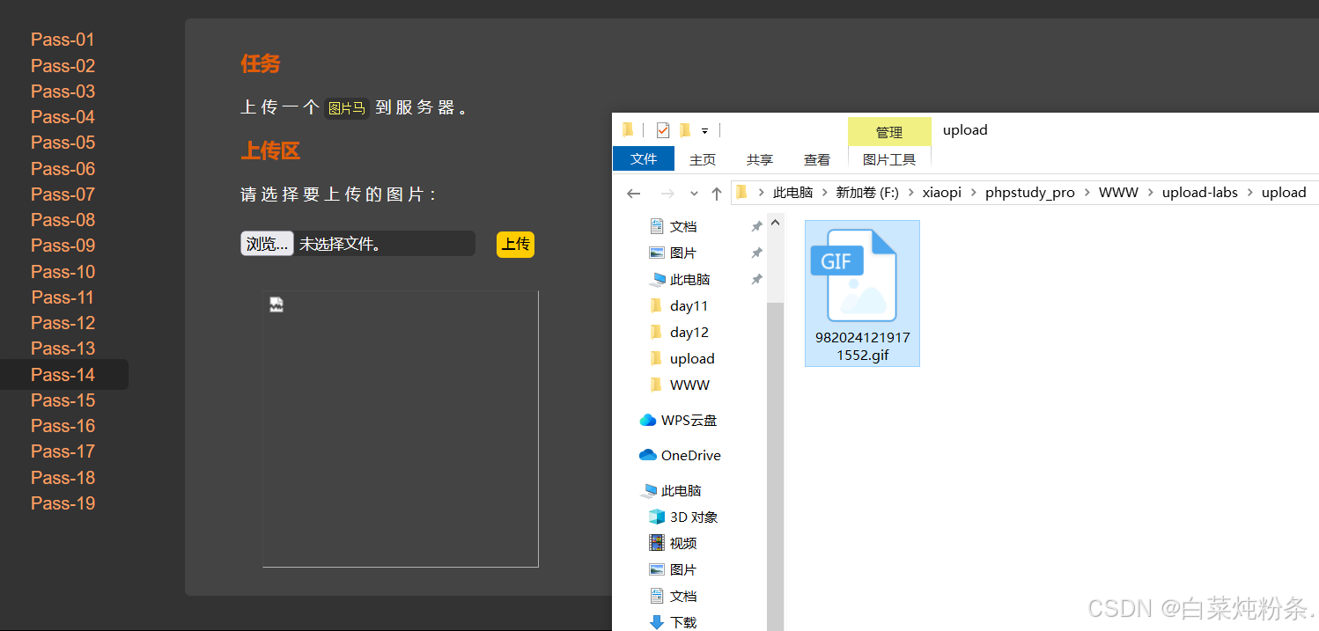Click upload-labs in the address path

click(1200, 193)
